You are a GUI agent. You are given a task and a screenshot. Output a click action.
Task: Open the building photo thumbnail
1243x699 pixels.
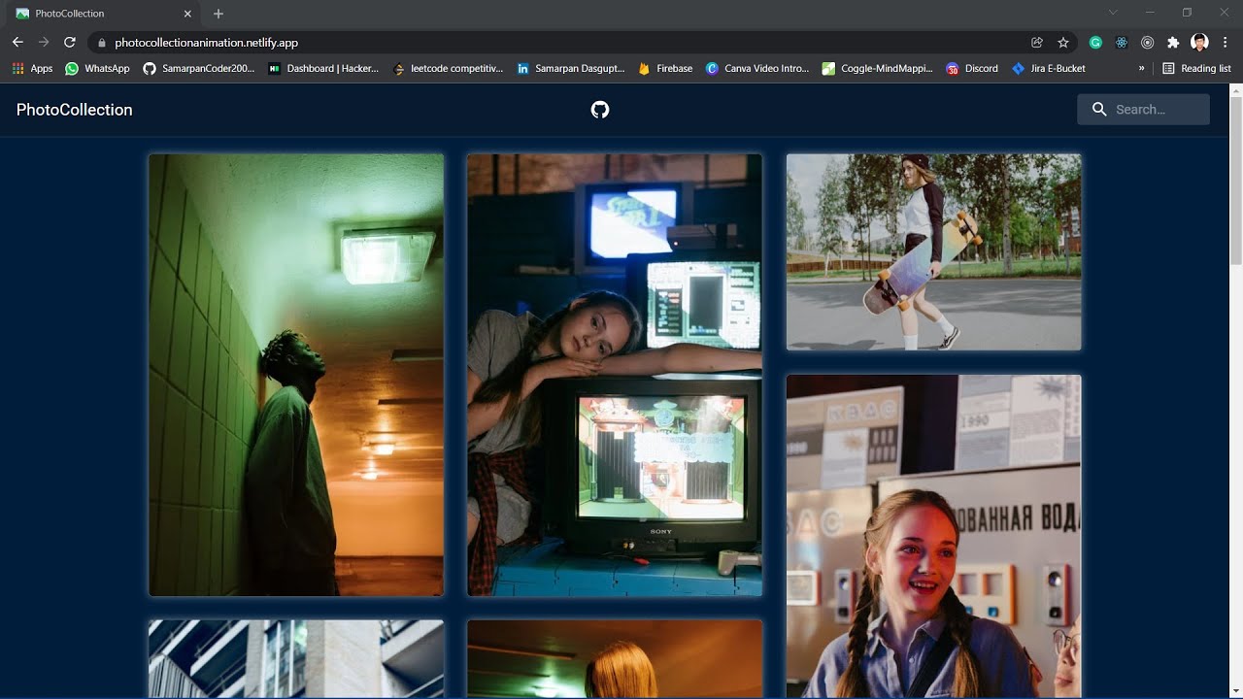(296, 659)
